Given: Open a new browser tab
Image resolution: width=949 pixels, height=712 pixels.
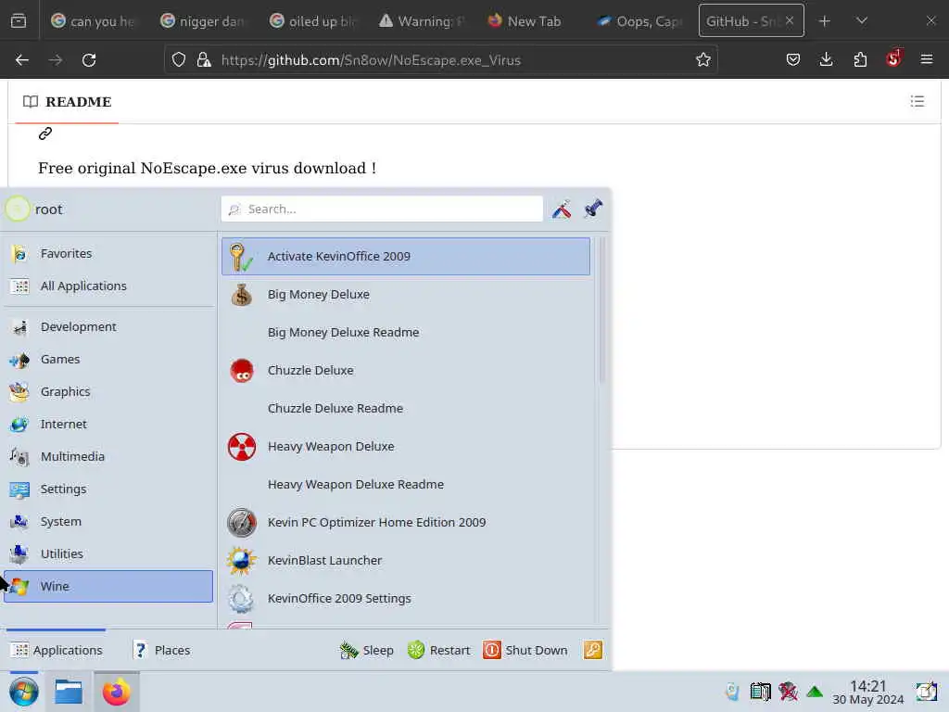Looking at the screenshot, I should coord(824,21).
